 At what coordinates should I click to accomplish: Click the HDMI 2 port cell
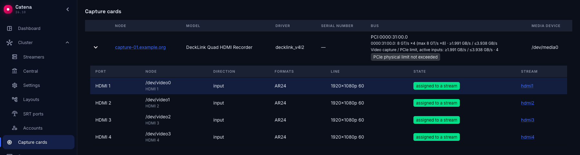[x=103, y=103]
